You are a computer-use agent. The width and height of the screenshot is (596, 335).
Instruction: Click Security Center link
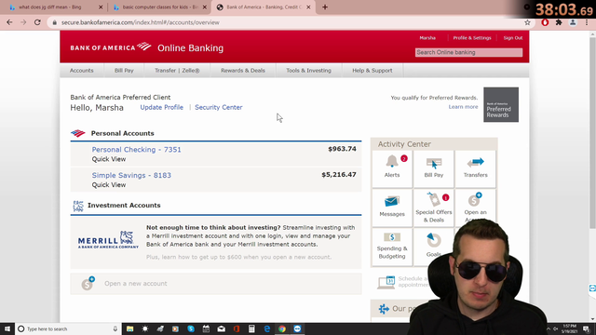point(219,108)
